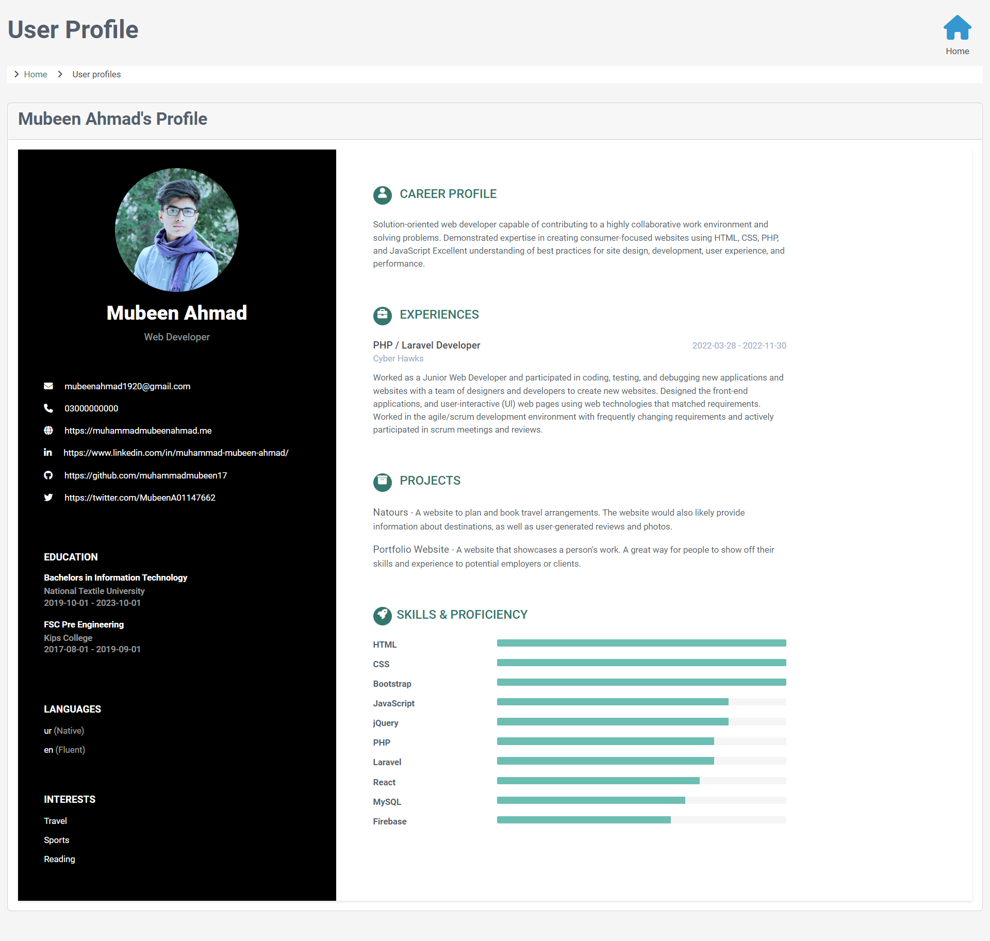Click the 2019-10-01 - 2023-10-01 date range
Screen dimensions: 990x941
coord(92,603)
